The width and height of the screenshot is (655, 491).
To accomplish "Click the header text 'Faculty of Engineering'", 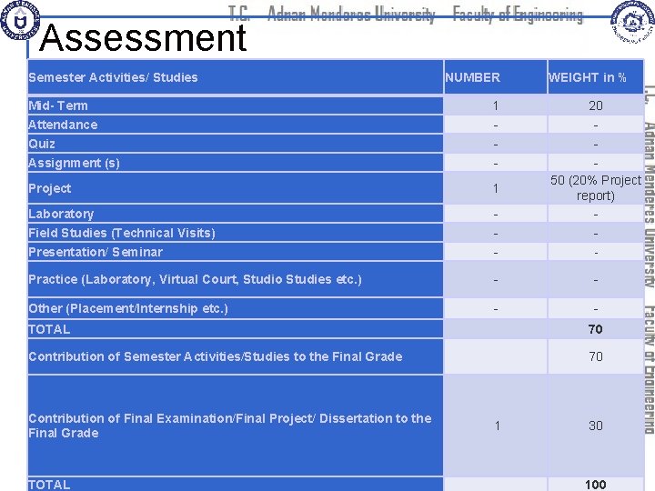I will tap(518, 15).
